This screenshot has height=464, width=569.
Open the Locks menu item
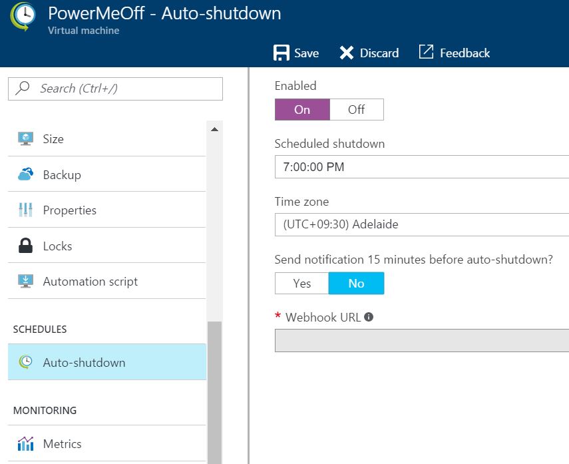tap(106, 246)
